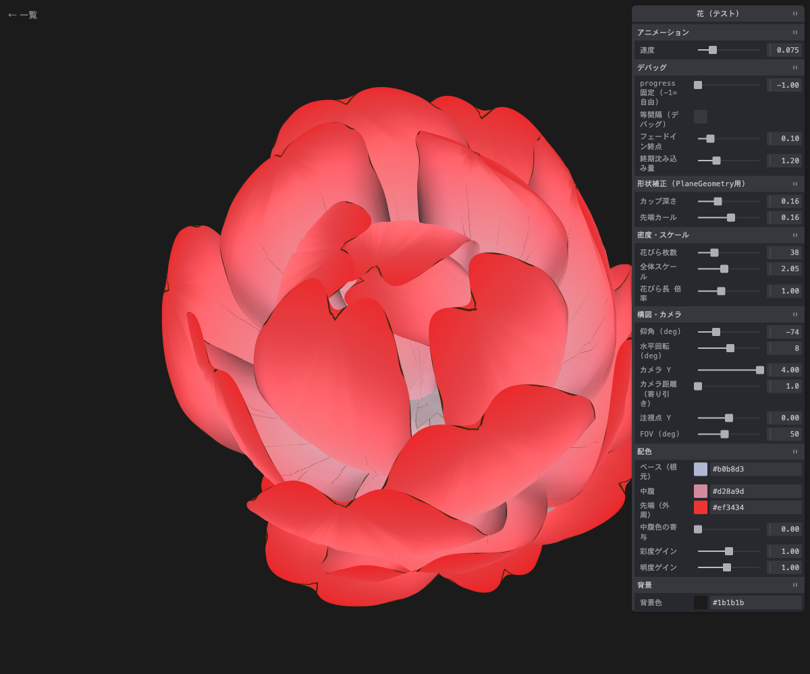Go back via the ← 一覧 link
Viewport: 810px width, 674px height.
coord(22,15)
